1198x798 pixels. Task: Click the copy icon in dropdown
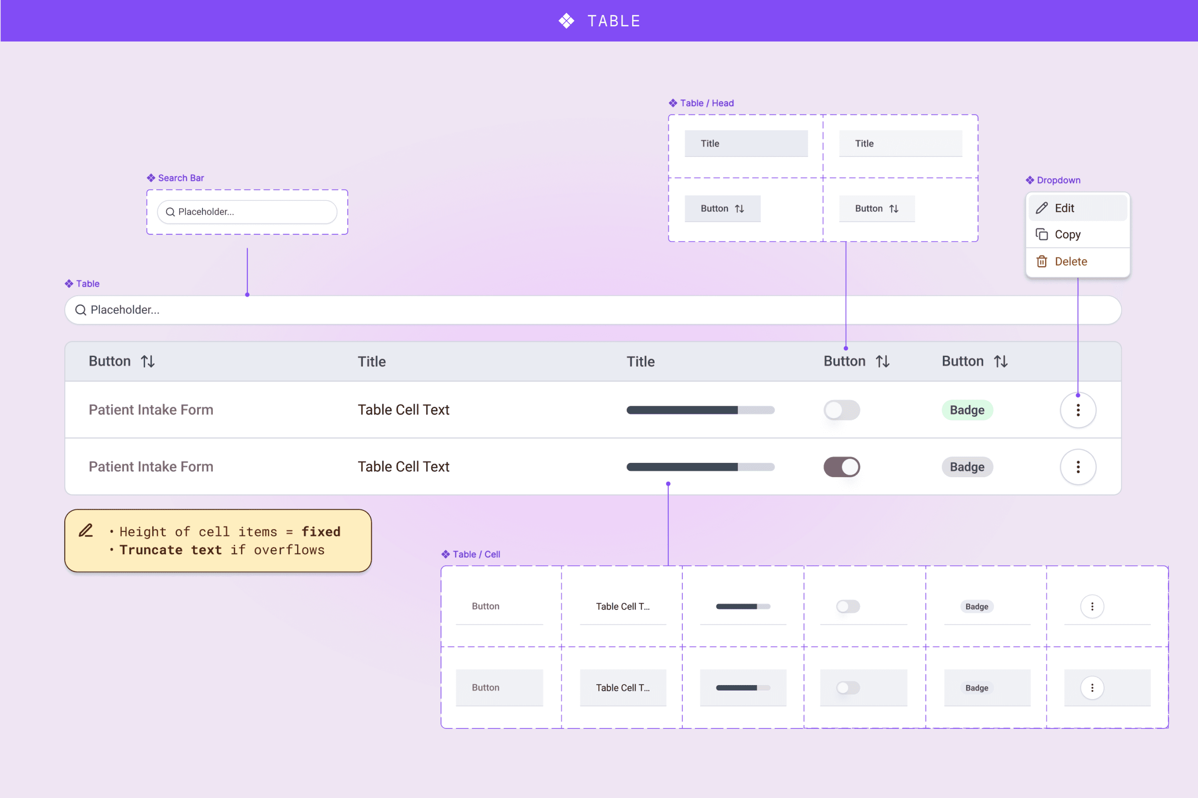(1041, 234)
